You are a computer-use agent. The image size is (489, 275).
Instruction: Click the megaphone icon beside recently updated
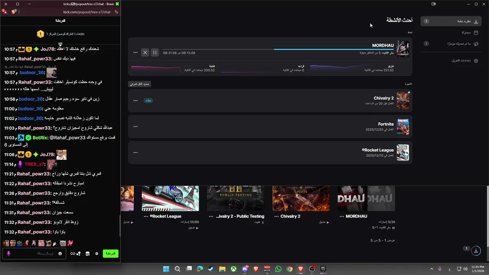(476, 44)
